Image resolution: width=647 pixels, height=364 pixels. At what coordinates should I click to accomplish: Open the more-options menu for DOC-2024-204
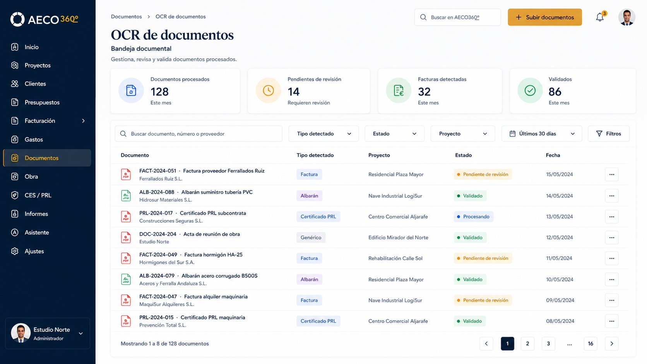pyautogui.click(x=611, y=238)
